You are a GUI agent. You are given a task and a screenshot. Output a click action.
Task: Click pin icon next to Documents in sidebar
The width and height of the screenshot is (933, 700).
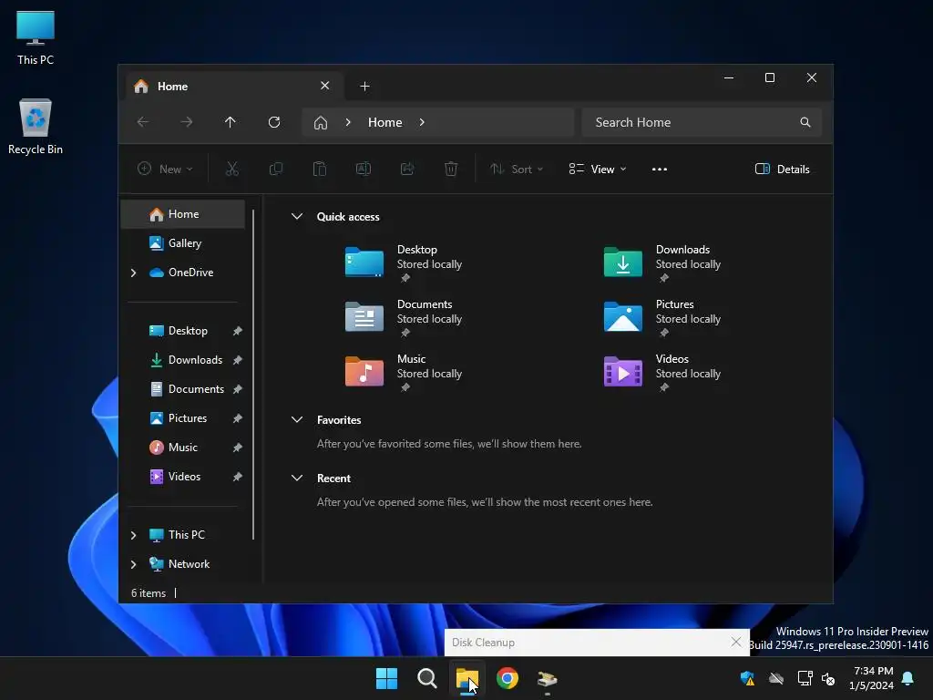pos(238,389)
